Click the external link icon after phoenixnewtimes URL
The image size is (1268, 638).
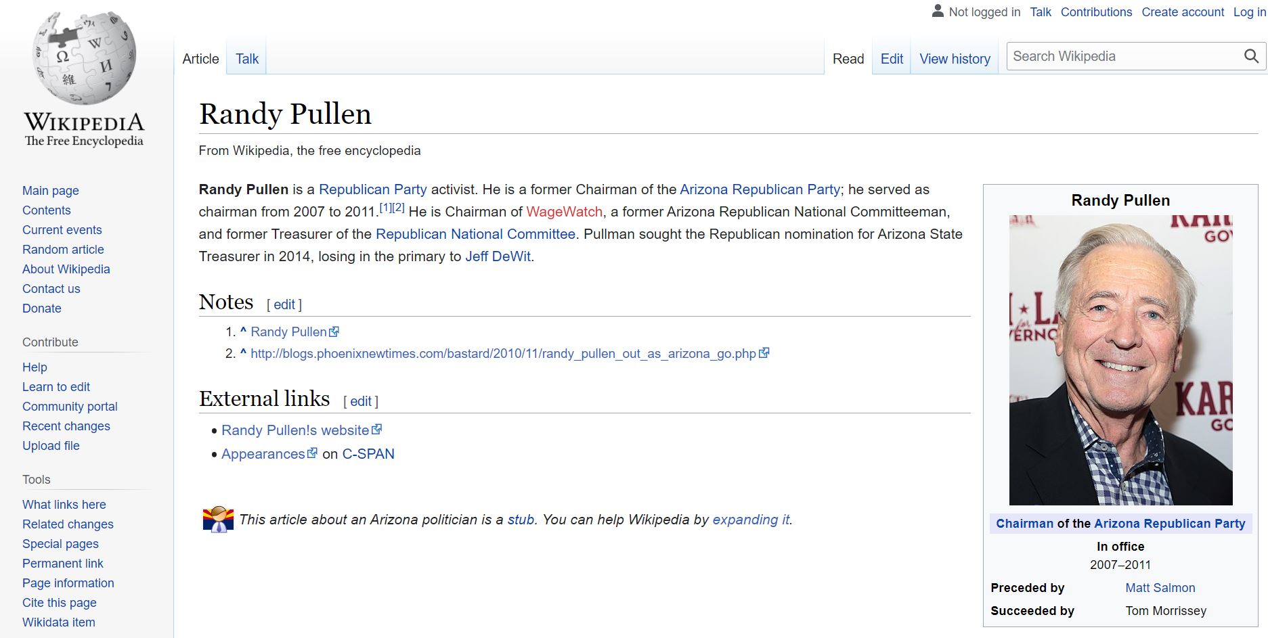click(764, 352)
